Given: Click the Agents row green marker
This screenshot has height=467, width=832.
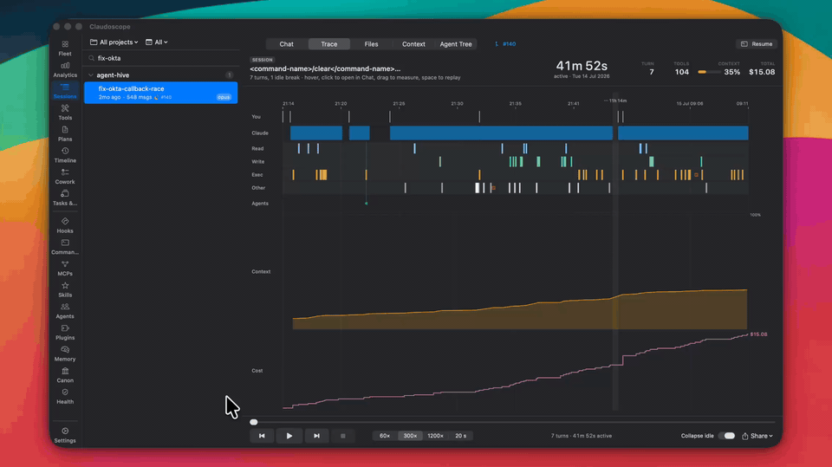Looking at the screenshot, I should tap(366, 204).
